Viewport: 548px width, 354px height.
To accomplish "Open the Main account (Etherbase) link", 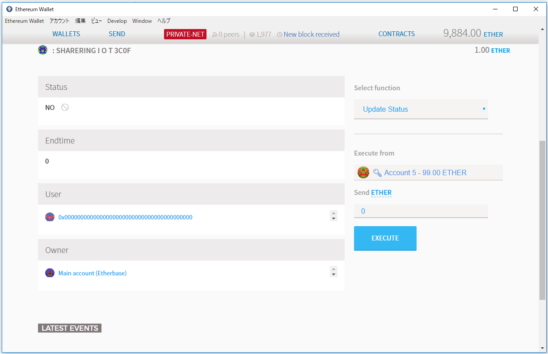I will point(93,273).
